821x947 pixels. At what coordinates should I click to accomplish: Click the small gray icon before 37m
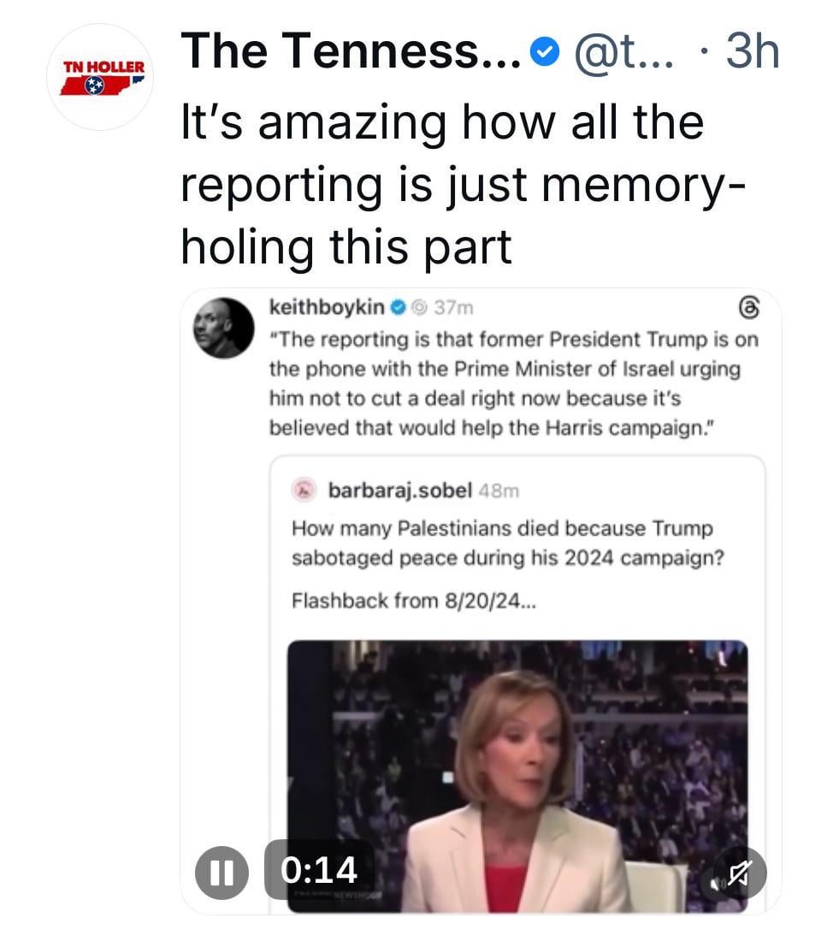tap(419, 307)
